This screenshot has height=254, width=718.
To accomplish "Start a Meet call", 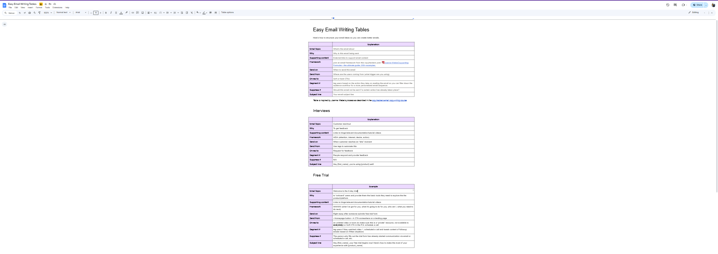I will [684, 5].
